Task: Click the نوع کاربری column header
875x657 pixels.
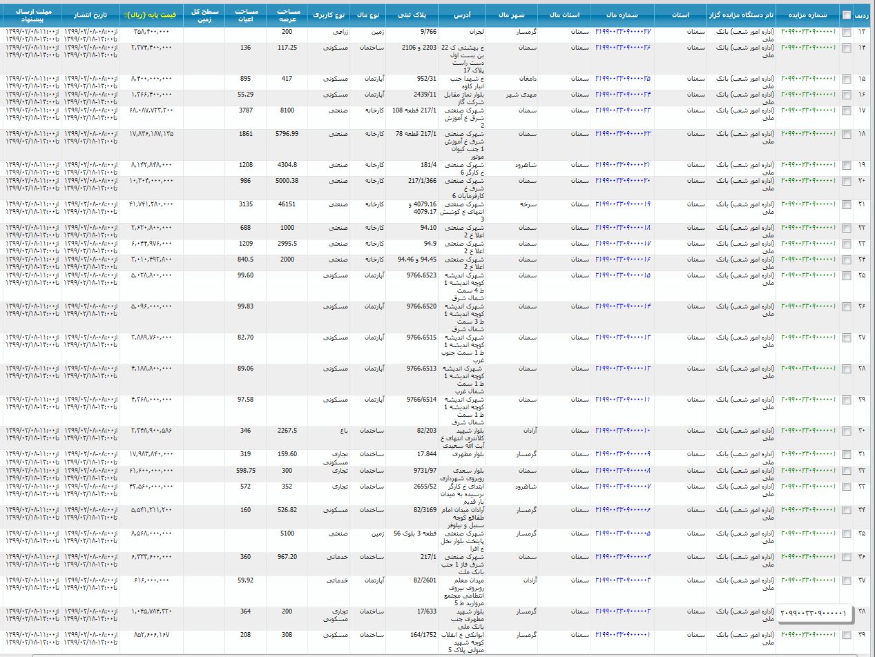Action: [330, 14]
